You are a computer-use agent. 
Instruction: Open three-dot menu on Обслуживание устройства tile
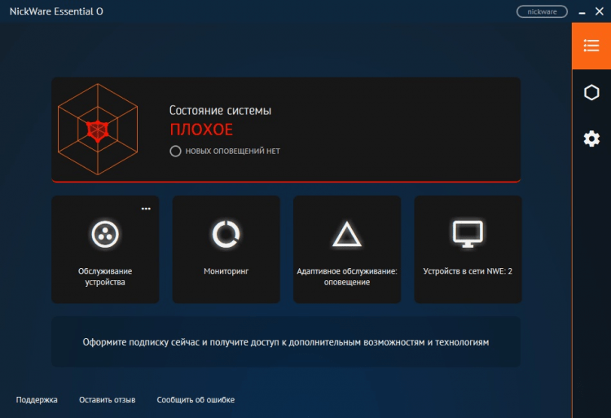(146, 209)
